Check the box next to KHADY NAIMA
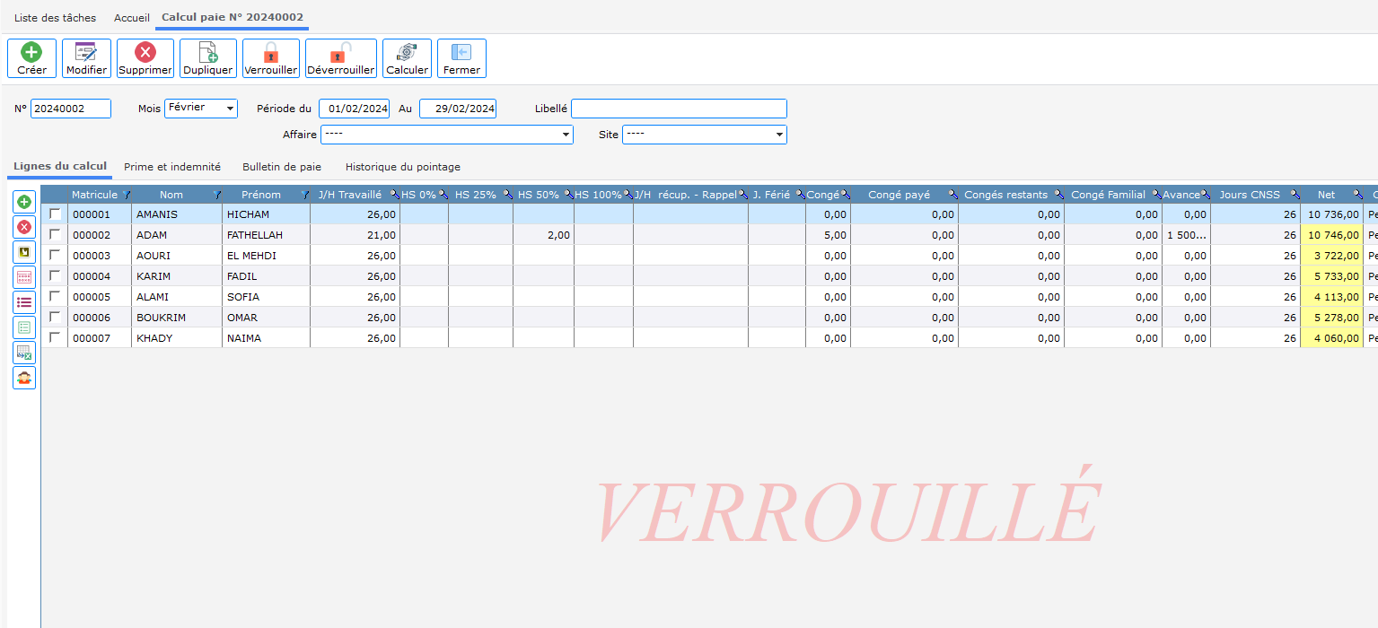This screenshot has height=628, width=1378. (55, 338)
